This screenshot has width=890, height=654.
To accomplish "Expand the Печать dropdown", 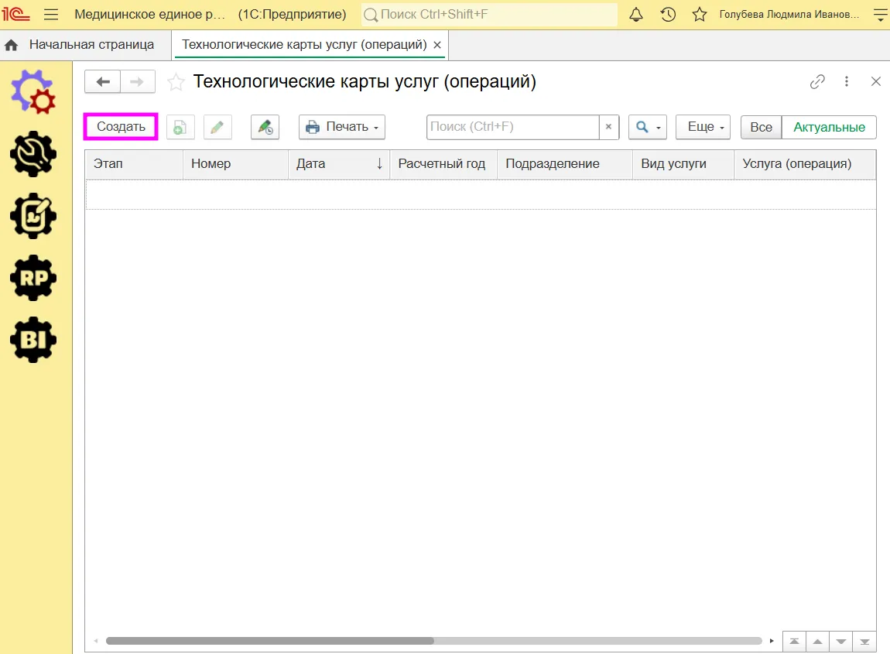I will tap(342, 127).
